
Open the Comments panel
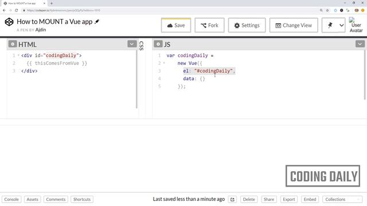click(56, 199)
